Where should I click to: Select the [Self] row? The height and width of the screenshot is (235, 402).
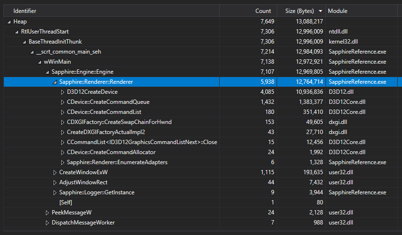coord(66,202)
